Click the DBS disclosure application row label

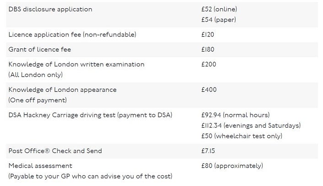pos(50,9)
